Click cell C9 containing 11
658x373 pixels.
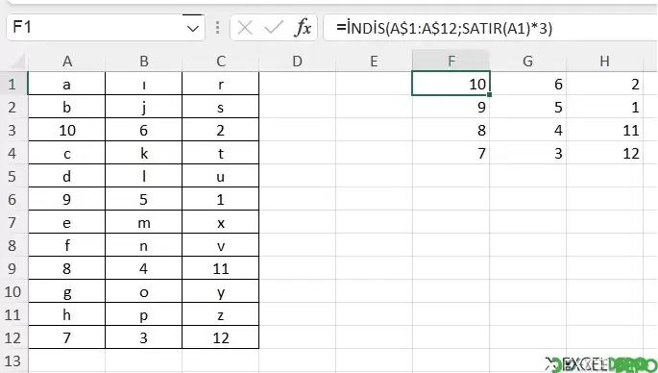tap(221, 268)
